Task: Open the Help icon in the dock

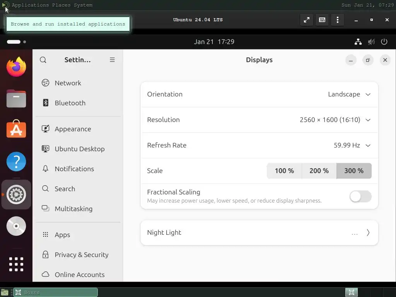Action: [16, 162]
